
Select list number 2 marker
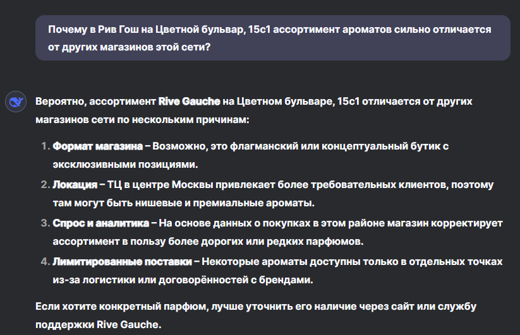(44, 185)
